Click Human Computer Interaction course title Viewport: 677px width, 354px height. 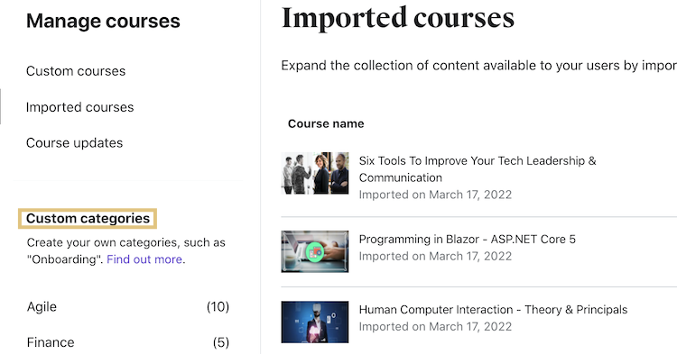click(493, 310)
